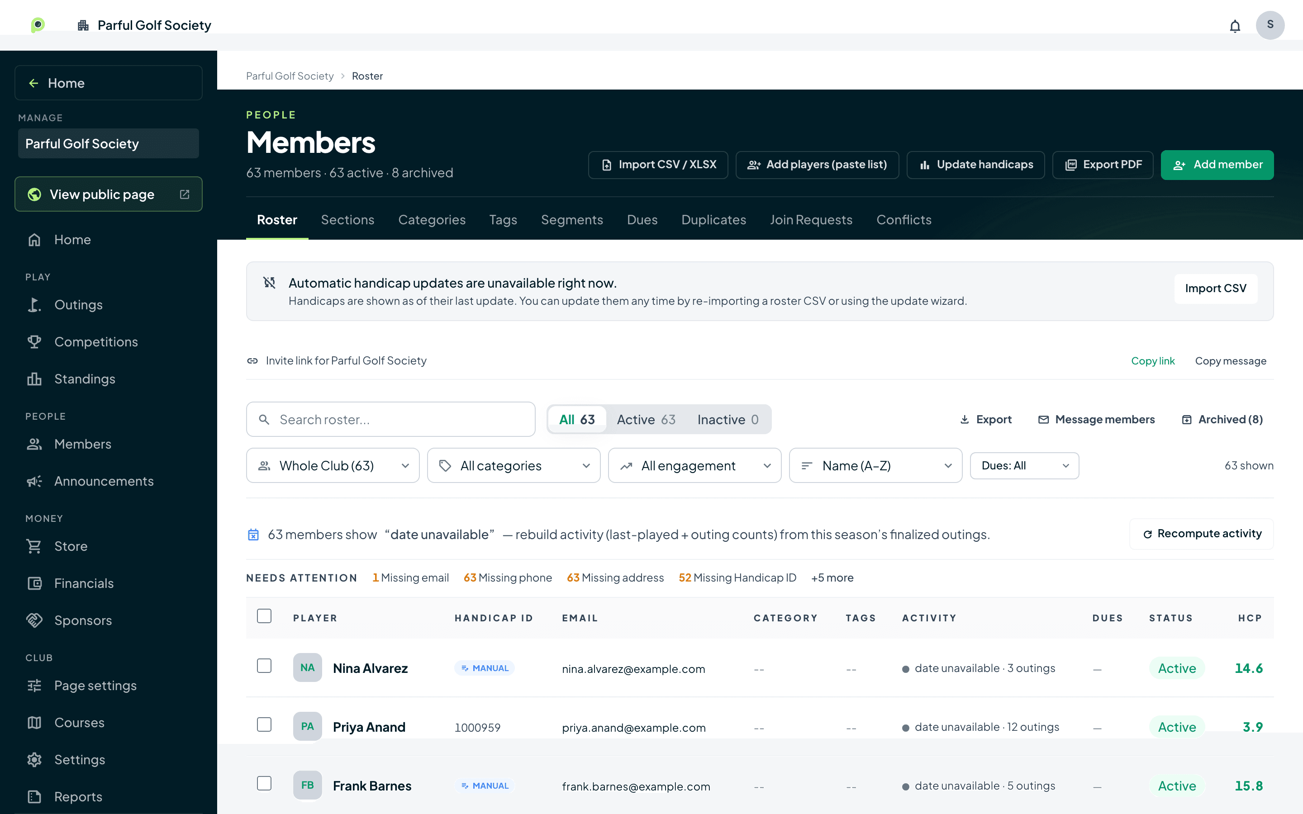
Task: Tick the select-all checkbox in table header
Action: (264, 616)
